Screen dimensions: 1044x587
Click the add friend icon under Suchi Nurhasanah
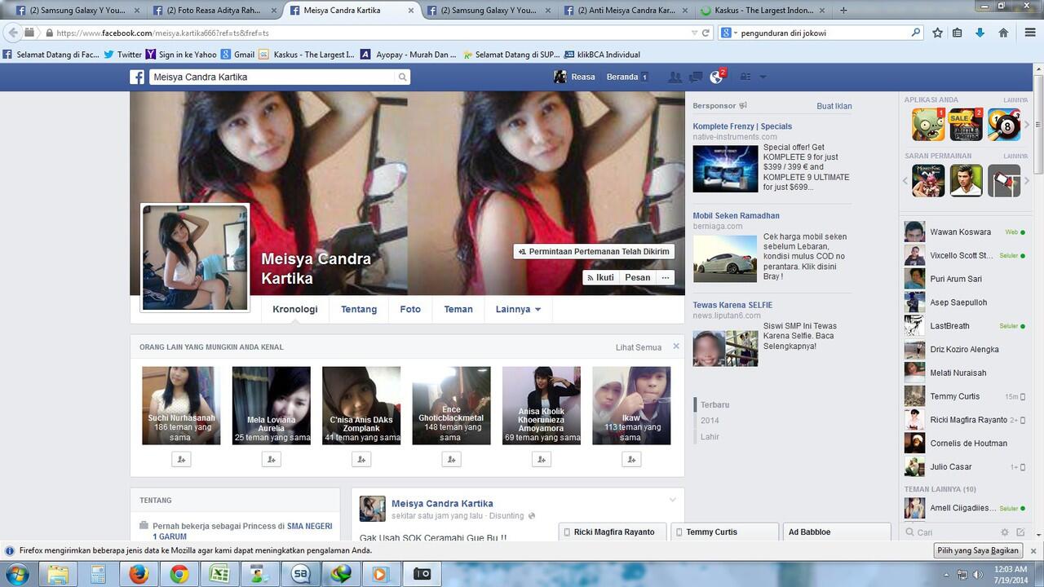(181, 458)
